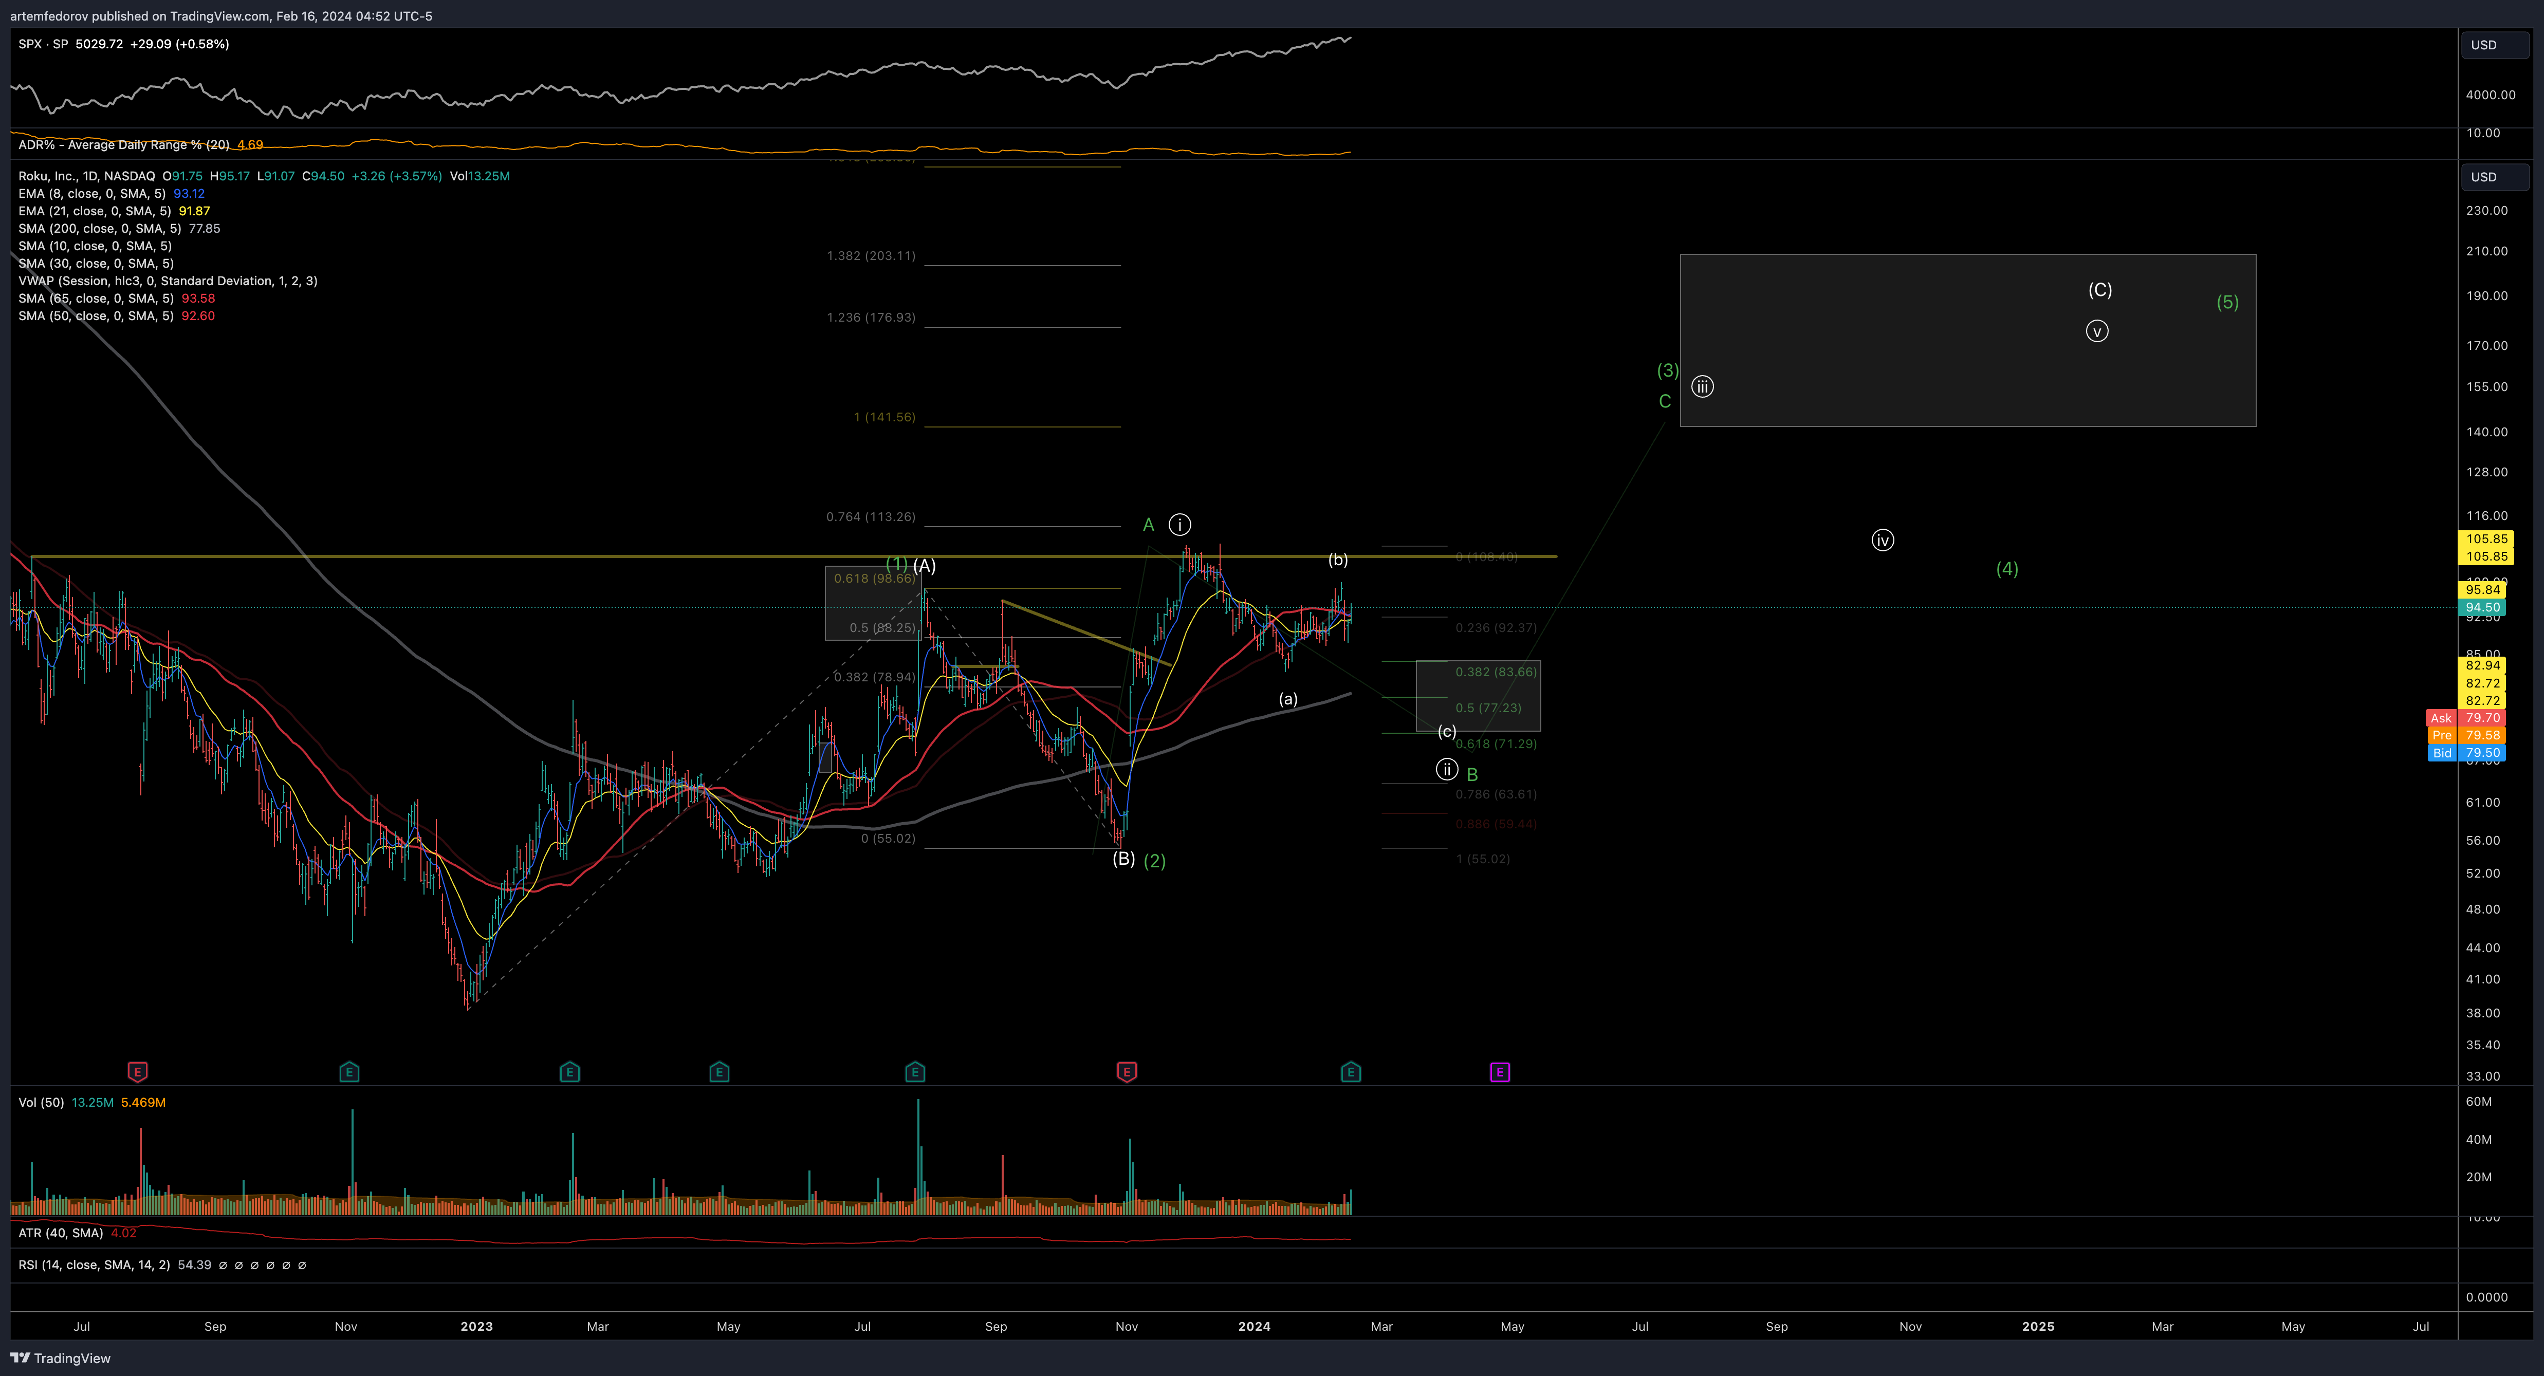Click the white (B) wave label
Viewport: 2544px width, 1376px height.
1124,859
